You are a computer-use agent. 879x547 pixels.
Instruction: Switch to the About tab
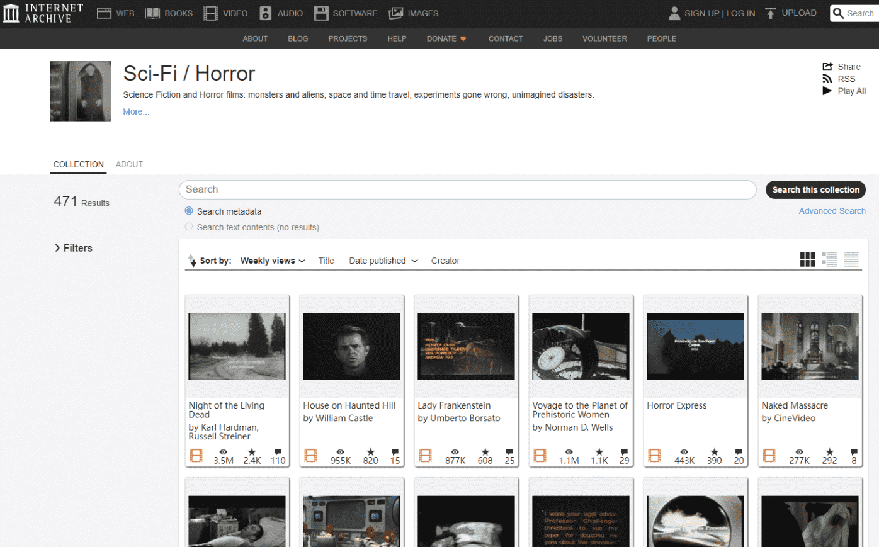pos(129,164)
